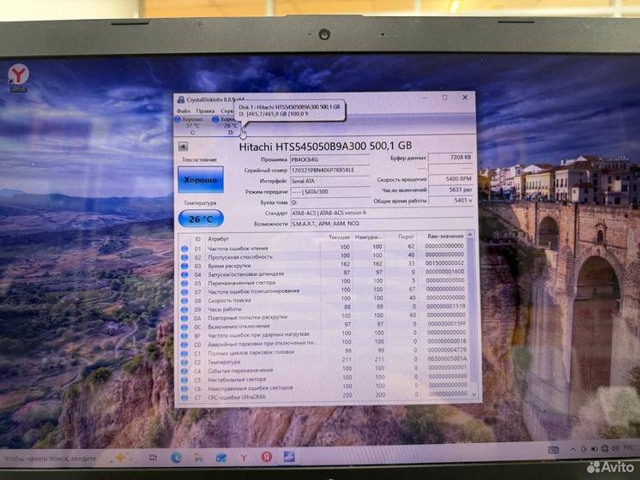Open the Правка menu
This screenshot has width=640, height=480.
point(205,111)
